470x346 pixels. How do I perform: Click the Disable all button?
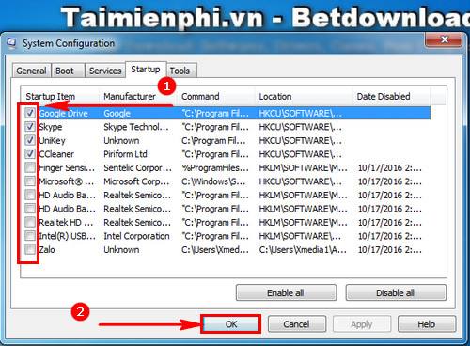pyautogui.click(x=396, y=292)
